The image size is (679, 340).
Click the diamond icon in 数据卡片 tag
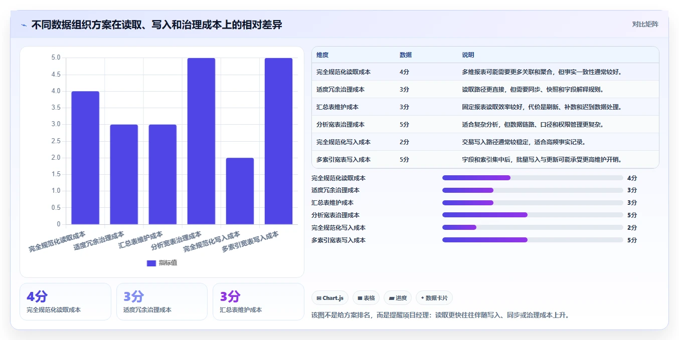pyautogui.click(x=422, y=298)
